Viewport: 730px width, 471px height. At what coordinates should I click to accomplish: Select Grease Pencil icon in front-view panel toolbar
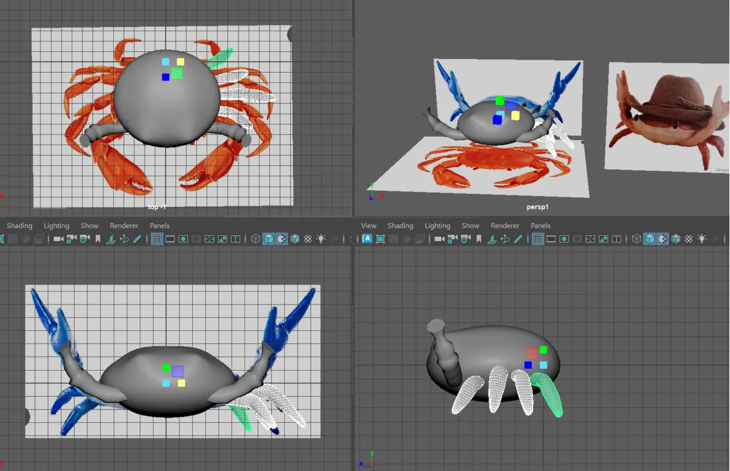[137, 239]
